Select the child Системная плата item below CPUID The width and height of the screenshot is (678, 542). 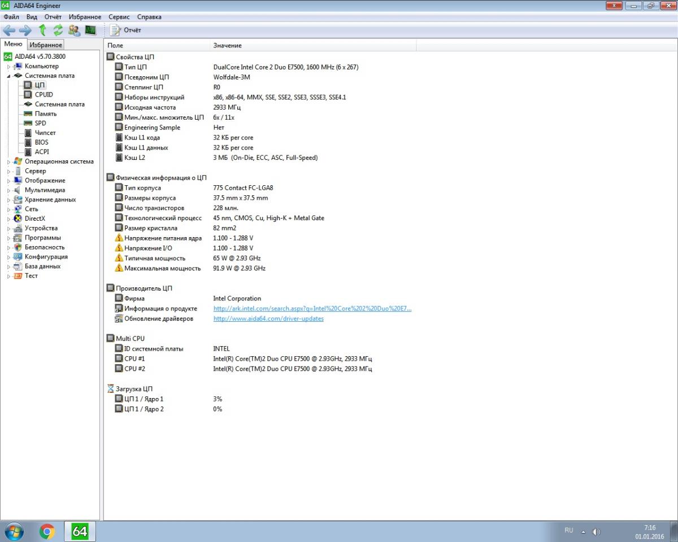point(59,104)
